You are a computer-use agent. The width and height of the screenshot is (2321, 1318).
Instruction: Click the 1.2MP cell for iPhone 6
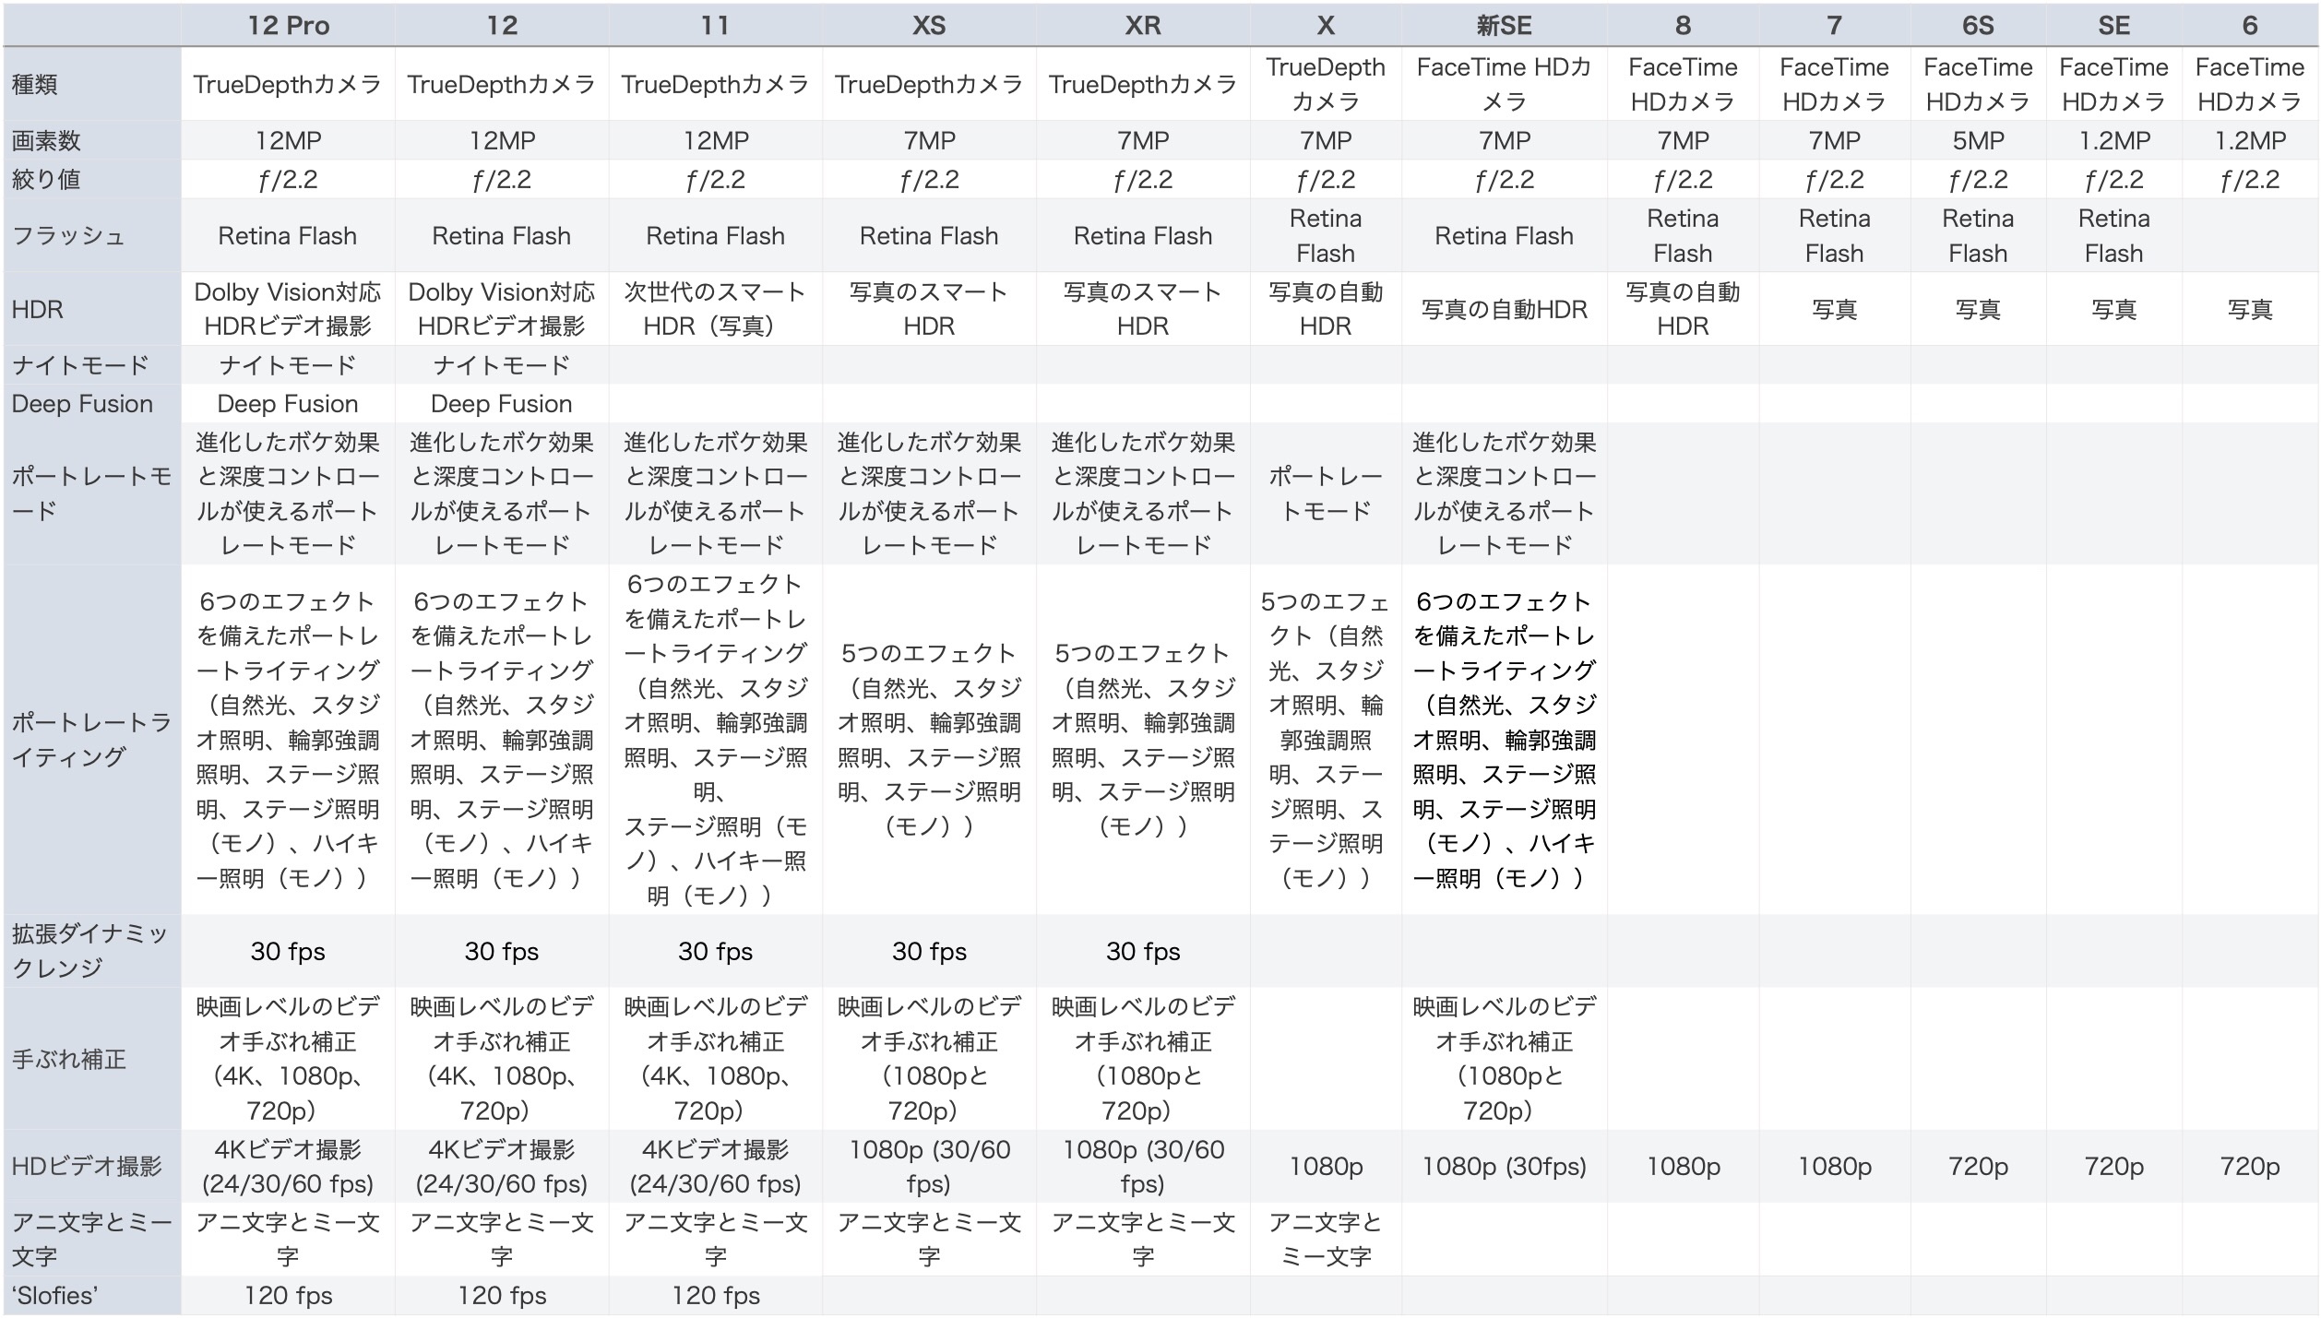2250,140
